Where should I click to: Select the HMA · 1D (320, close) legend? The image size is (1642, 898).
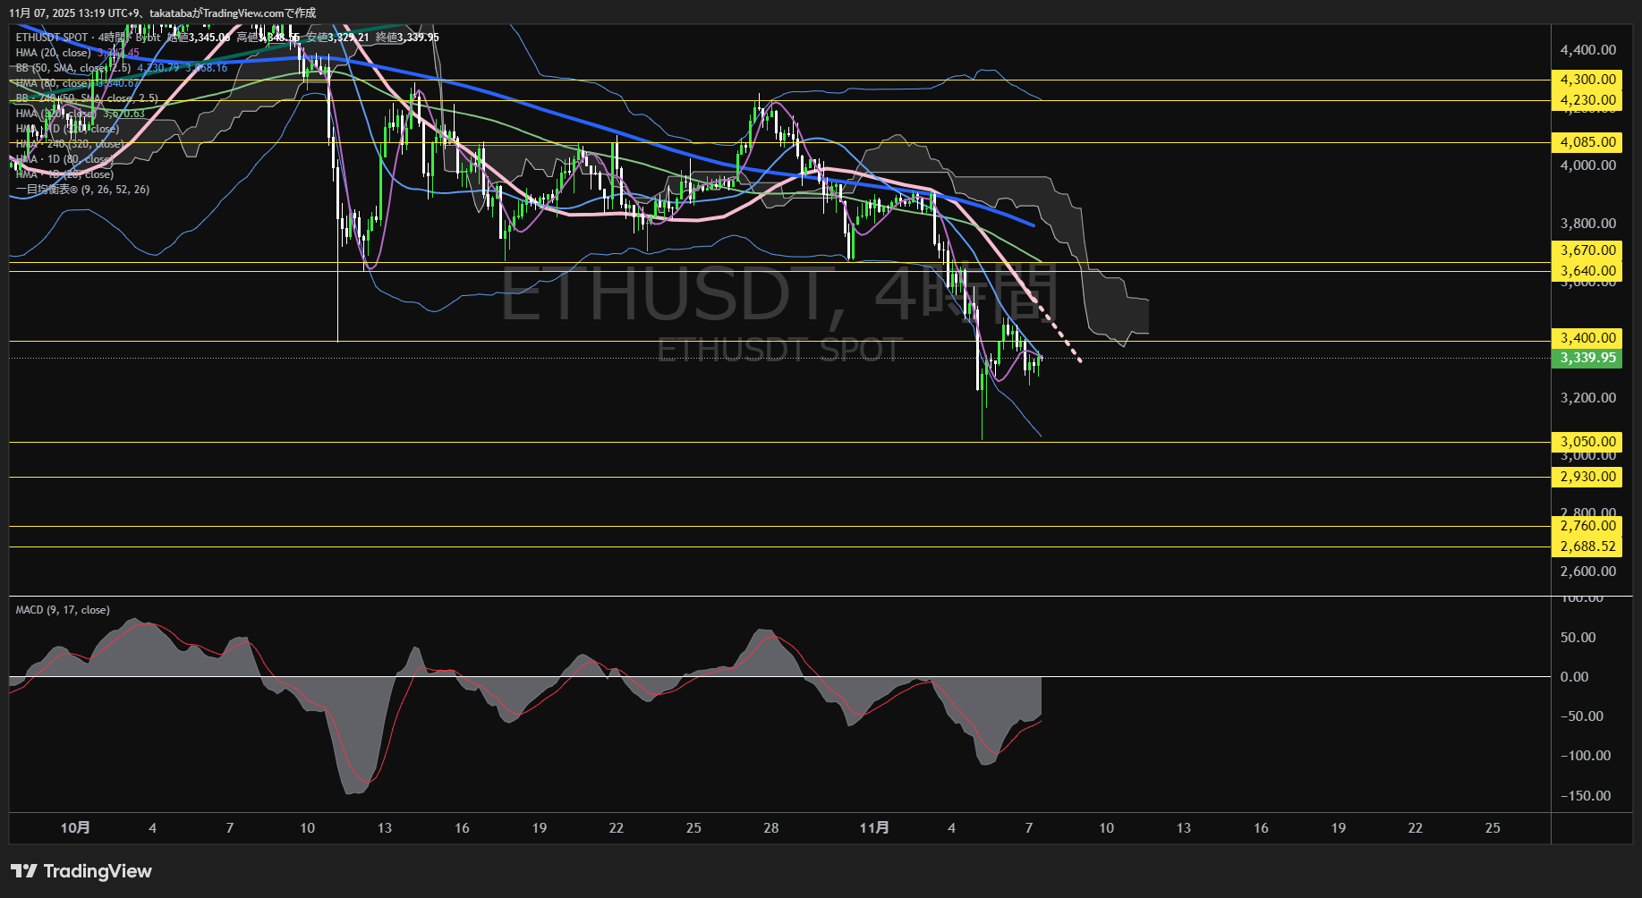[67, 129]
